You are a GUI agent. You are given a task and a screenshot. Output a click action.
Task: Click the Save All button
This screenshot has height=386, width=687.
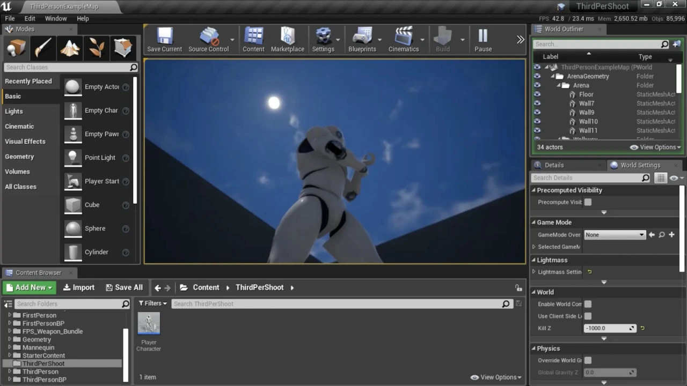[124, 287]
